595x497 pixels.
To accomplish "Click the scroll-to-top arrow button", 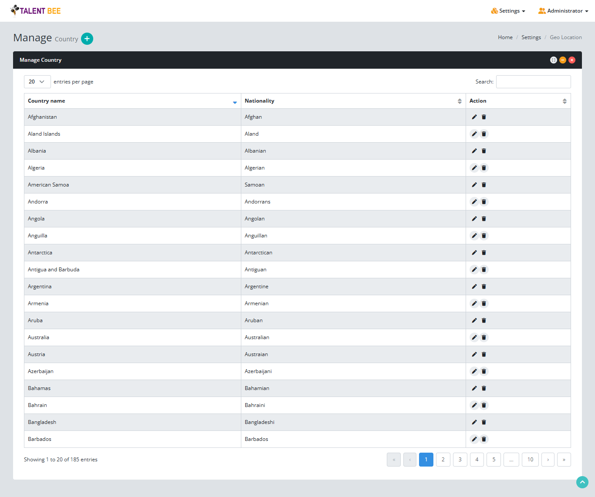I will (582, 482).
